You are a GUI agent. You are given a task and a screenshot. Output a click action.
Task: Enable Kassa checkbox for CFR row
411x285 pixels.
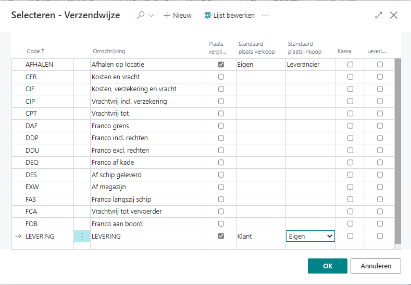click(350, 77)
